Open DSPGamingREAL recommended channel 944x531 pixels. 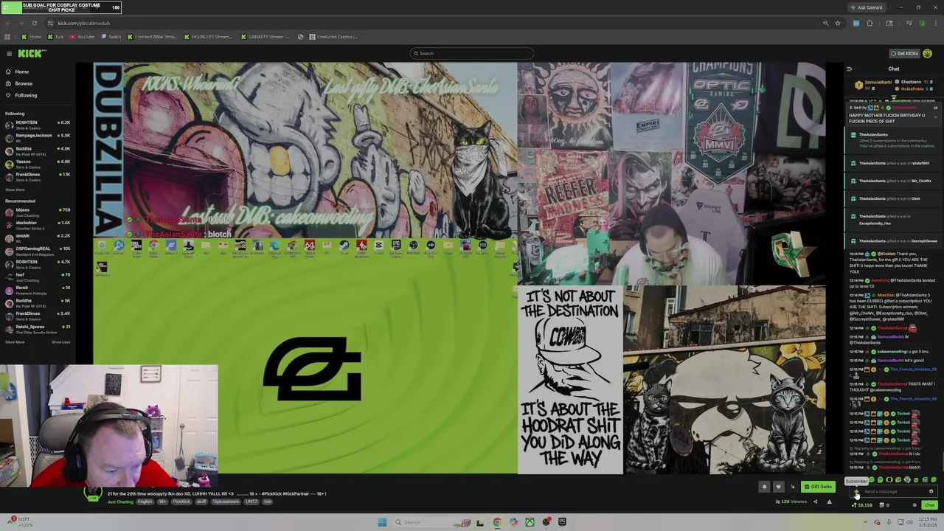pos(37,250)
